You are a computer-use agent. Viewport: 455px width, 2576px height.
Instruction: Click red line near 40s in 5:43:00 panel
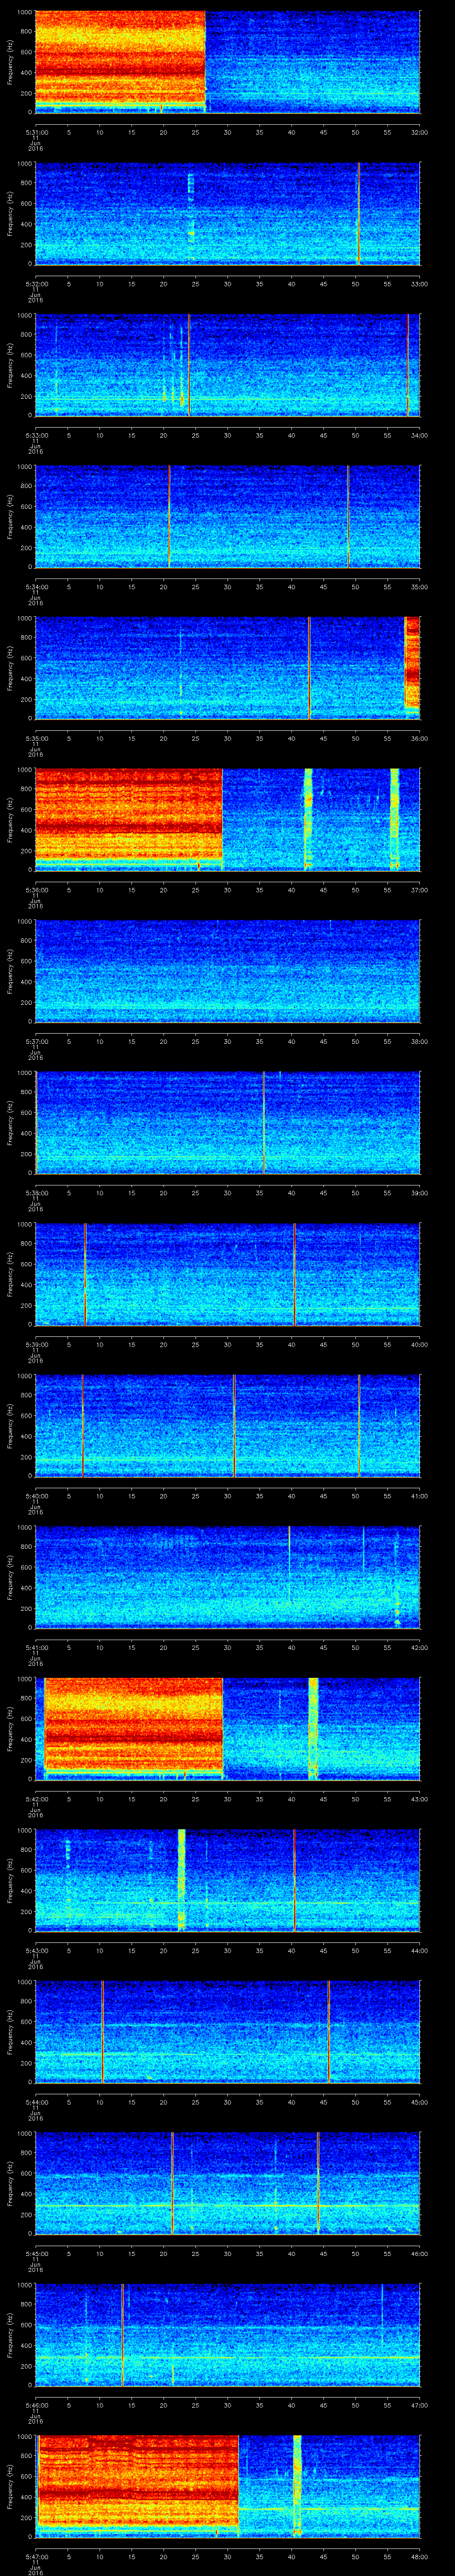294,1880
